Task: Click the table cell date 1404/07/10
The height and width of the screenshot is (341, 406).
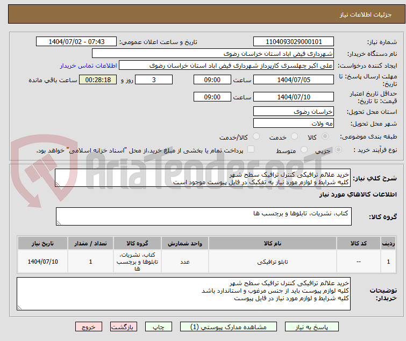Action: point(42,262)
